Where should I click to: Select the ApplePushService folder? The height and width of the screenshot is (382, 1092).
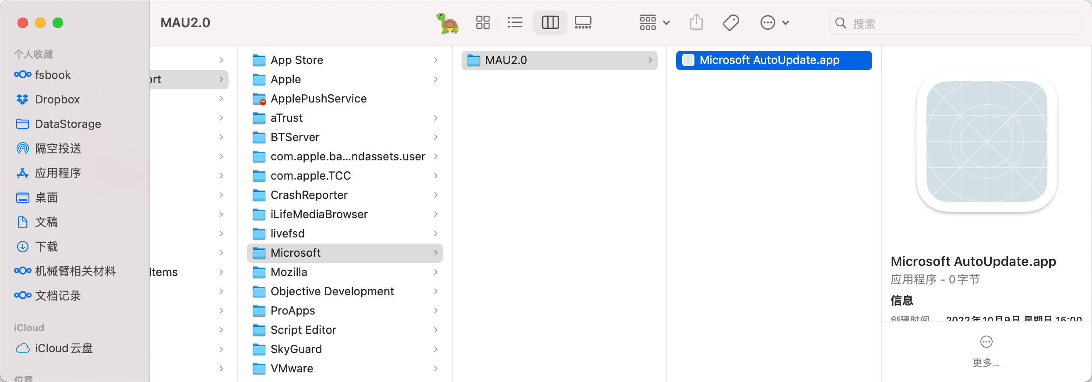click(x=345, y=99)
